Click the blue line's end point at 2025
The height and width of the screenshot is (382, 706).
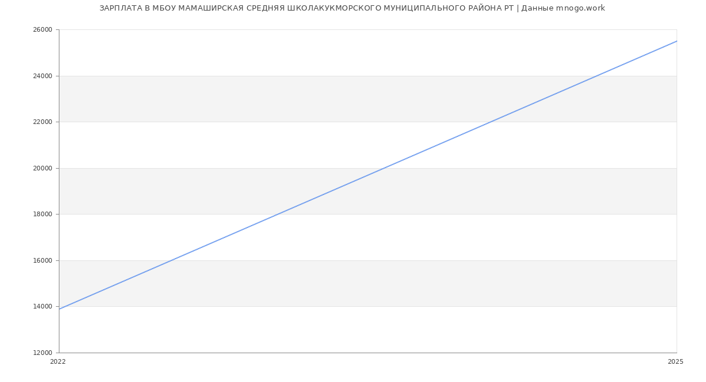click(x=677, y=41)
